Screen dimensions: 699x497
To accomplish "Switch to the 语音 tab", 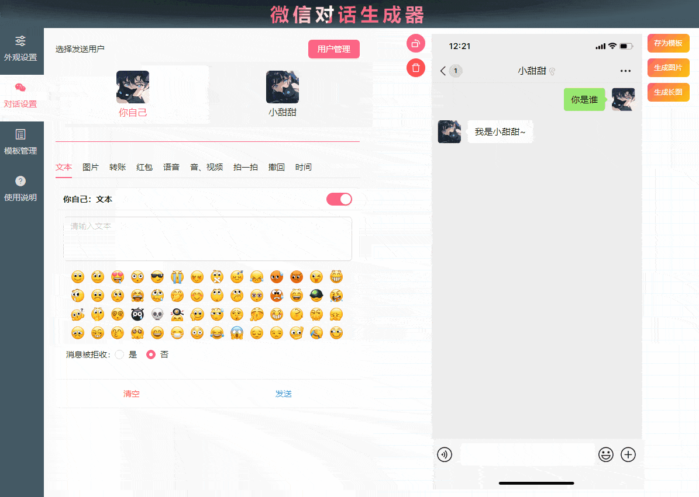I will 171,167.
